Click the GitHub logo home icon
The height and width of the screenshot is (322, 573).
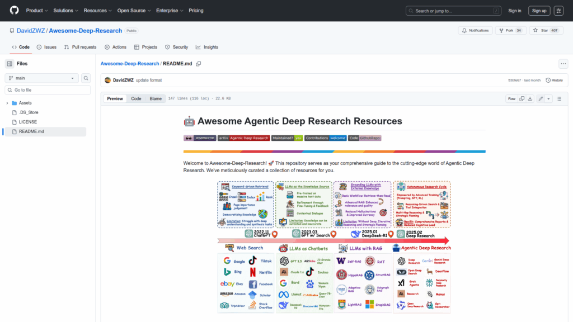[14, 11]
